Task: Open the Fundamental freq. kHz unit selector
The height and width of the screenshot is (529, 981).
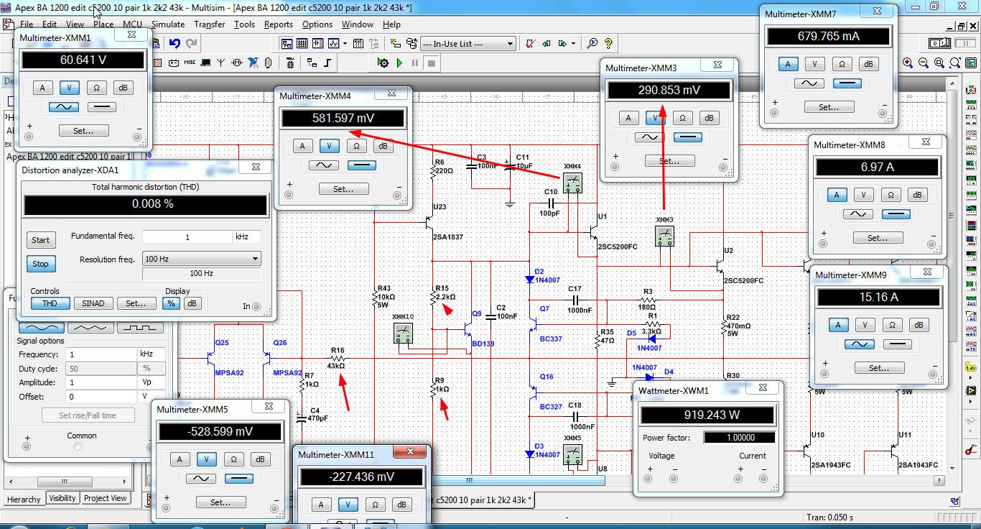Action: click(x=247, y=236)
